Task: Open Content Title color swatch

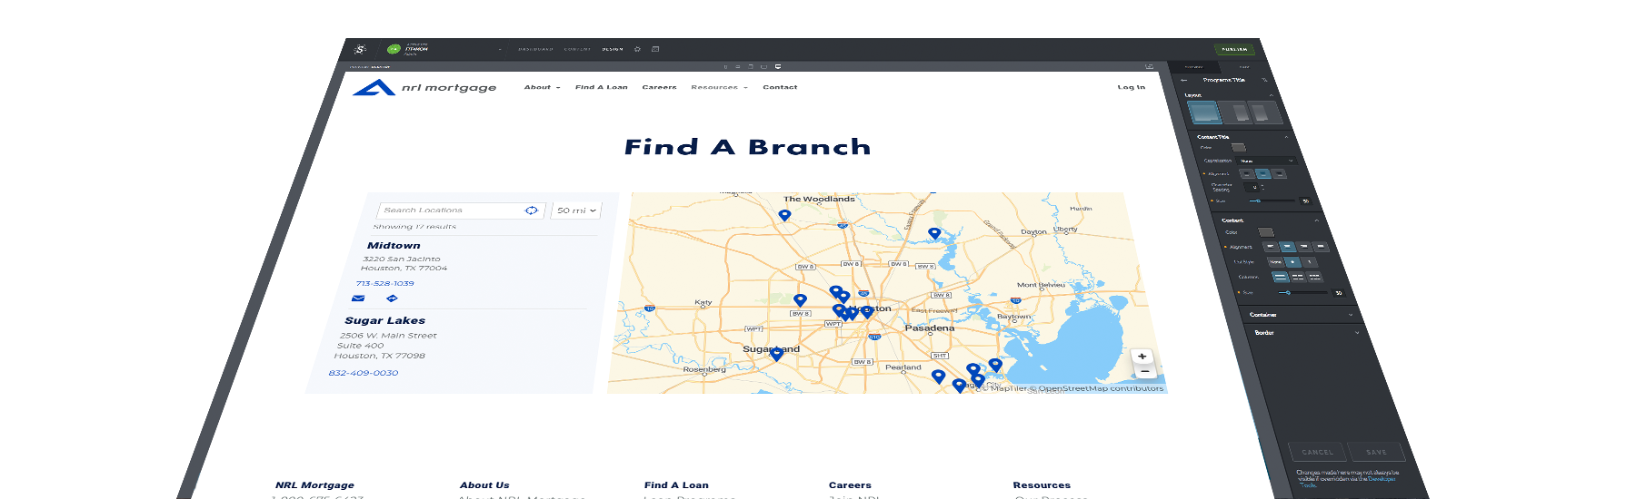Action: coord(1238,147)
